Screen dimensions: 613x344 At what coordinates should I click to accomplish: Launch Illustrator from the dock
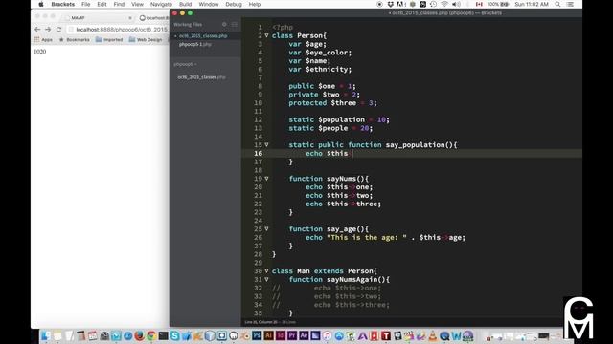268,335
